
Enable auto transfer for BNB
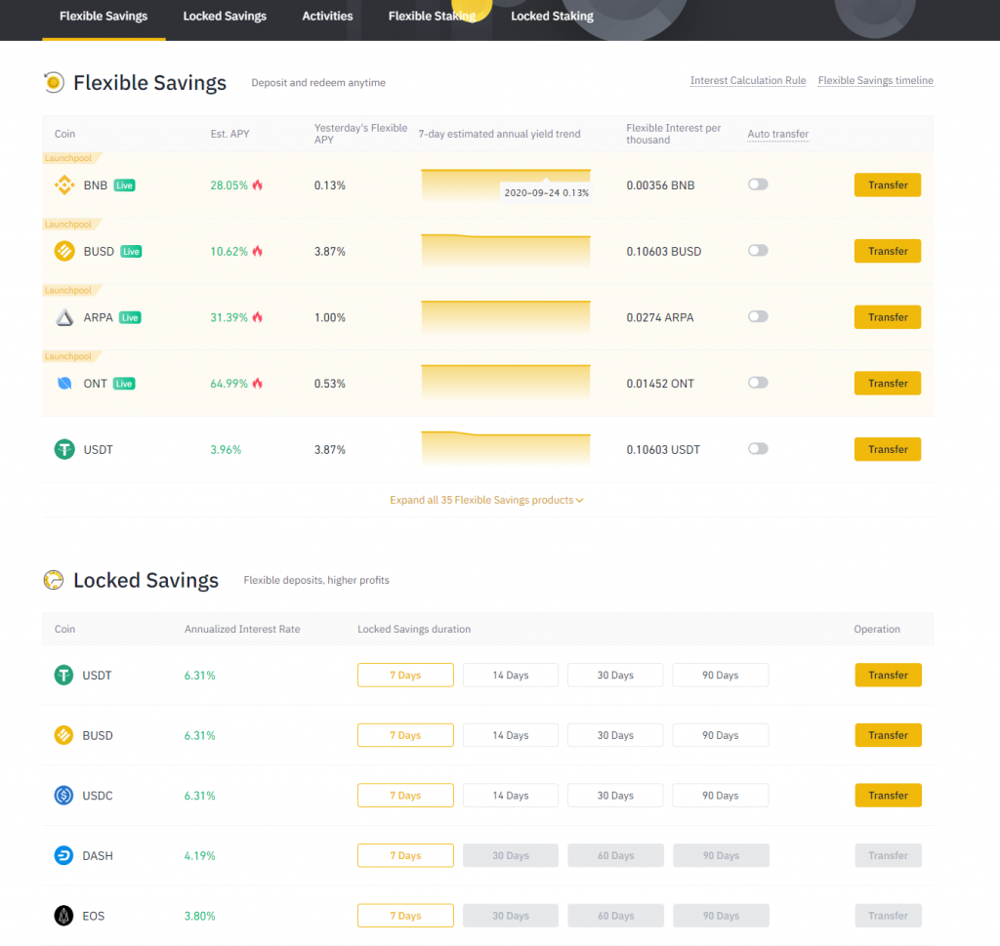pyautogui.click(x=758, y=185)
